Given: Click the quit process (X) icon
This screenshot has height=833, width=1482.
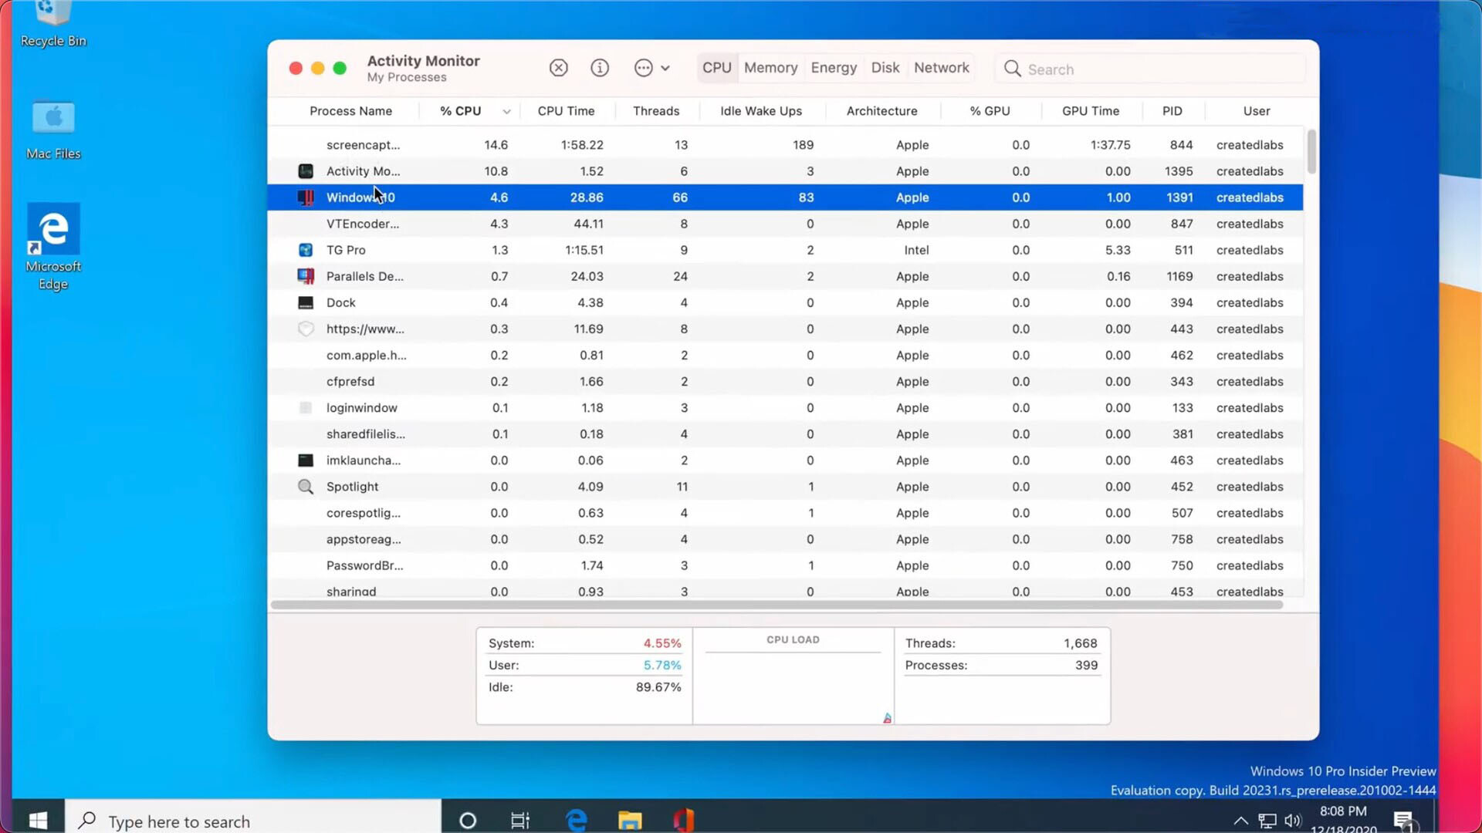Looking at the screenshot, I should point(558,68).
